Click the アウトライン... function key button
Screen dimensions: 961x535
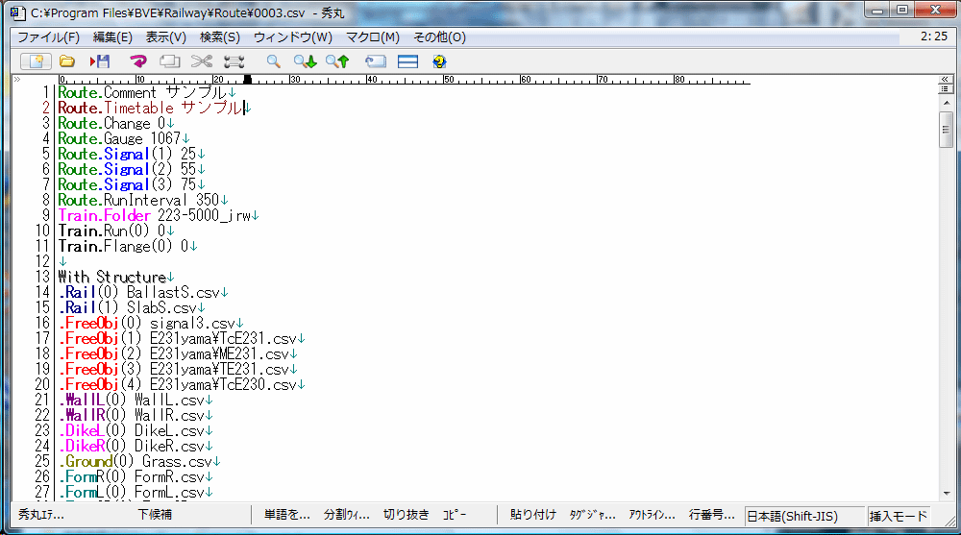(x=652, y=515)
